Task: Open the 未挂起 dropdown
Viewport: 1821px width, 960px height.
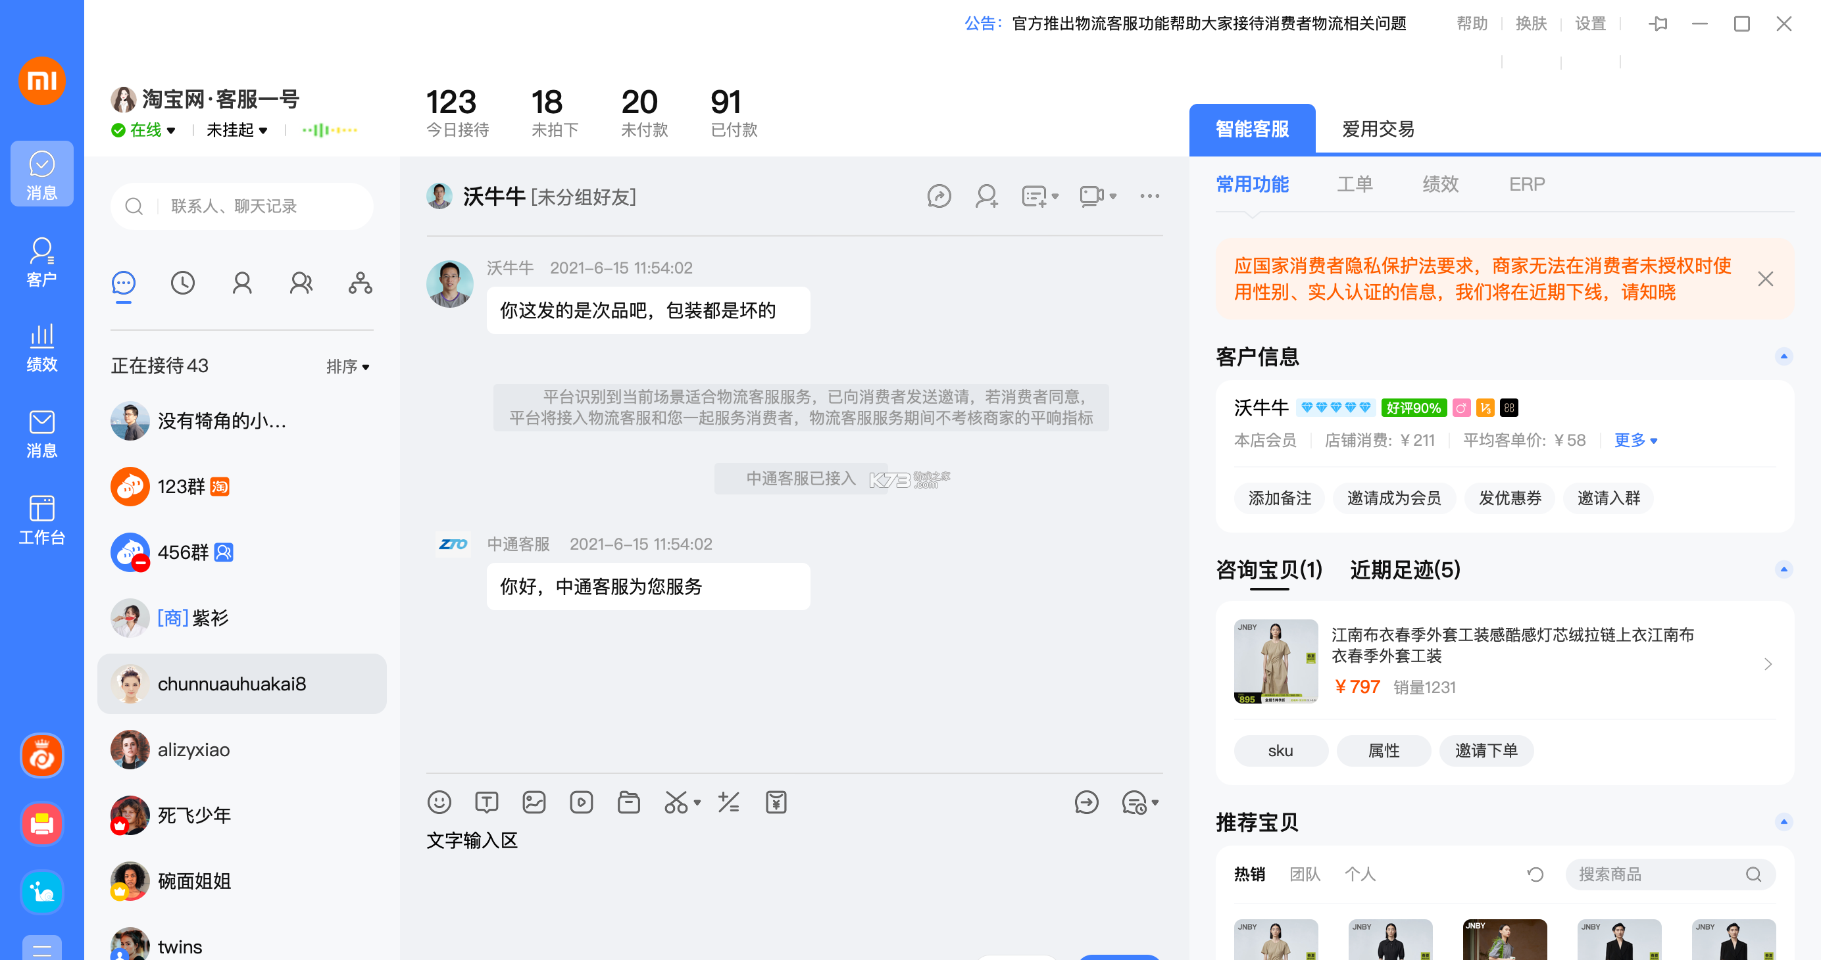Action: 237,130
